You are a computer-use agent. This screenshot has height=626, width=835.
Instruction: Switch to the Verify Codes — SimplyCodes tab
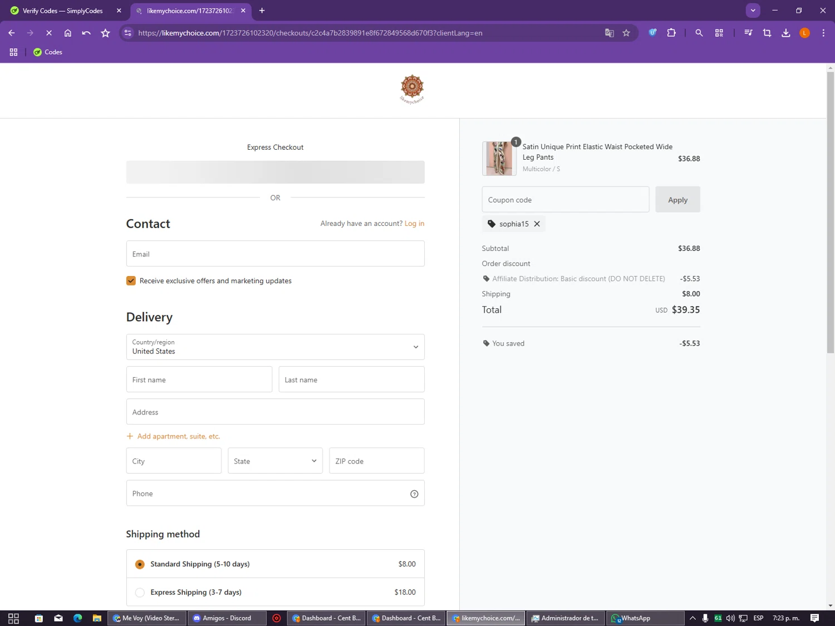tap(62, 11)
